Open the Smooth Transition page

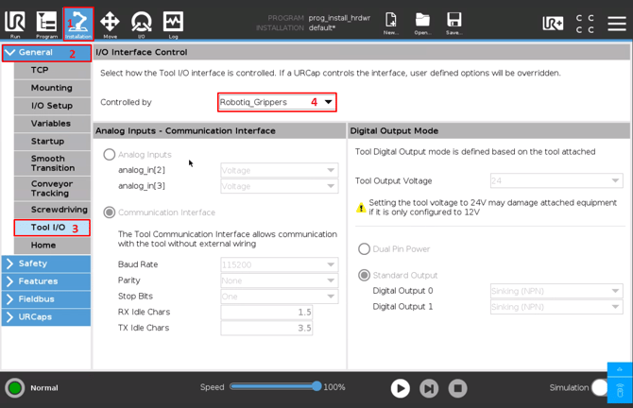(x=53, y=163)
